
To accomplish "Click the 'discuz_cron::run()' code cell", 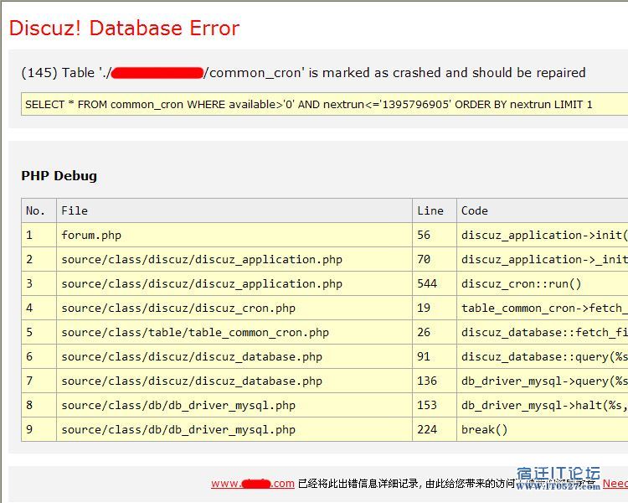I will pos(543,283).
